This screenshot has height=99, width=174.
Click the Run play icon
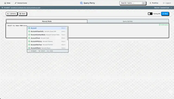[x=163, y=14]
